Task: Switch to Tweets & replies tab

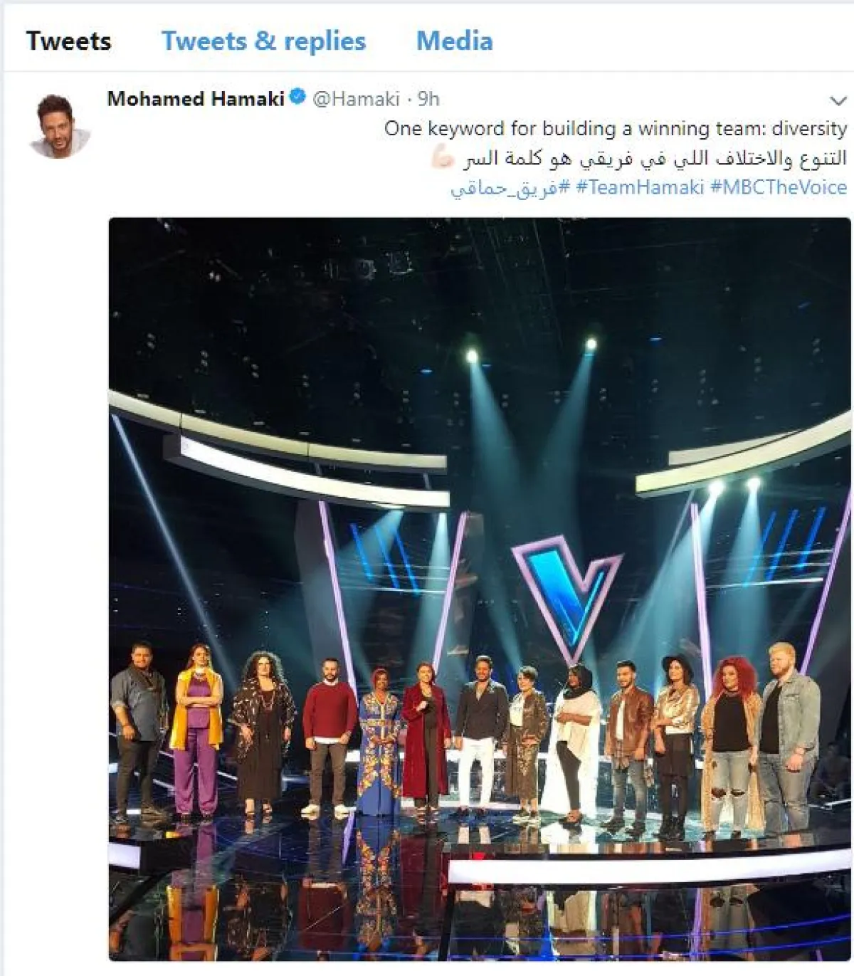Action: pos(263,41)
